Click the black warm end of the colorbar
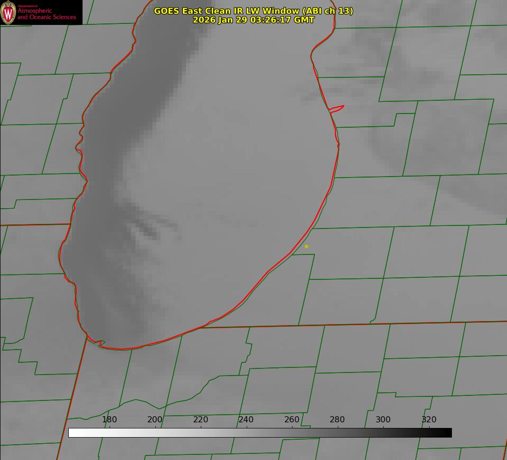The image size is (507, 460). [x=446, y=433]
